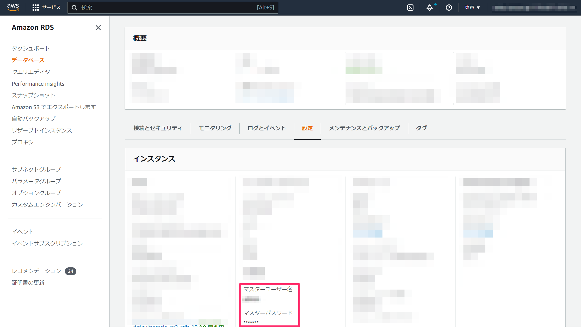Select the 設定 tab
The width and height of the screenshot is (581, 327).
[x=307, y=128]
